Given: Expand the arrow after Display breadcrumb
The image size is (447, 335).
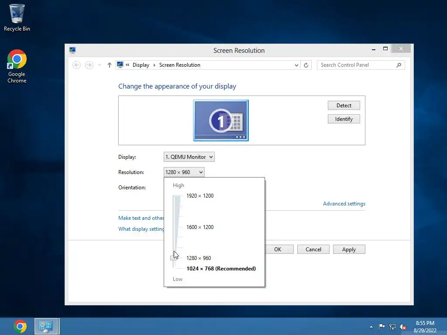Looking at the screenshot, I should point(154,65).
